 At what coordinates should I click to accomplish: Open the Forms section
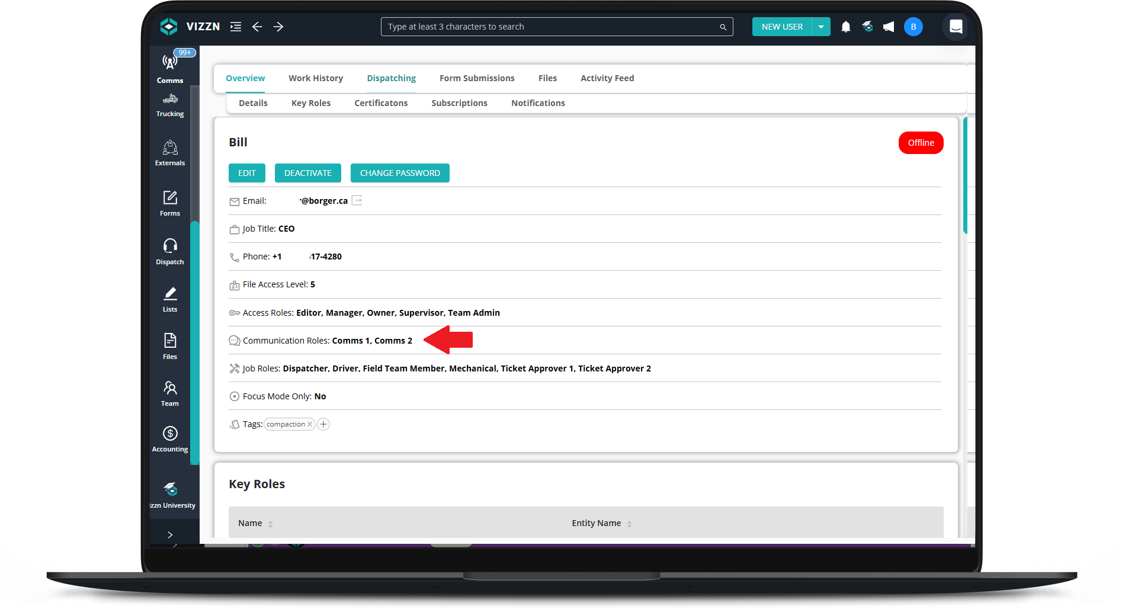169,203
